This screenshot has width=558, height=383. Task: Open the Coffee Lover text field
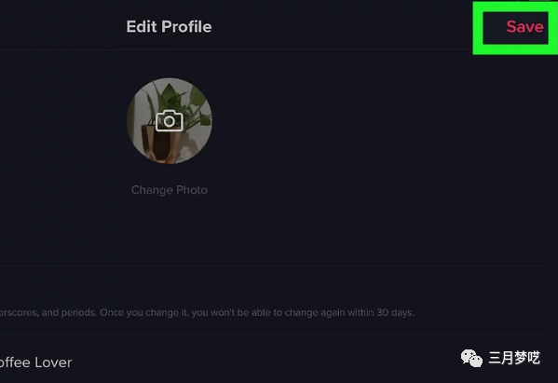click(272, 362)
